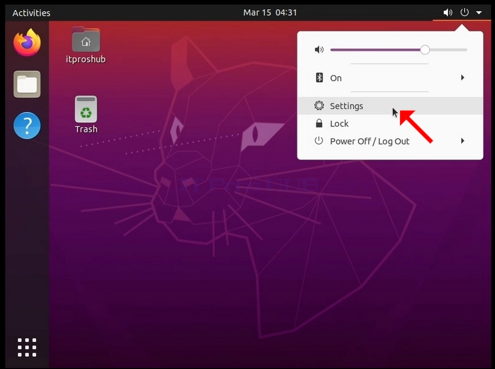Open Firefox from the dock
The width and height of the screenshot is (495, 369).
[27, 42]
